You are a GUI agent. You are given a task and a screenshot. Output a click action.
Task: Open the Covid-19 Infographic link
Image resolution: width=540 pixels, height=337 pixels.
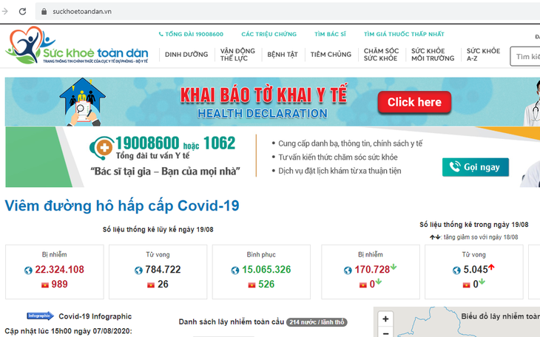[95, 316]
